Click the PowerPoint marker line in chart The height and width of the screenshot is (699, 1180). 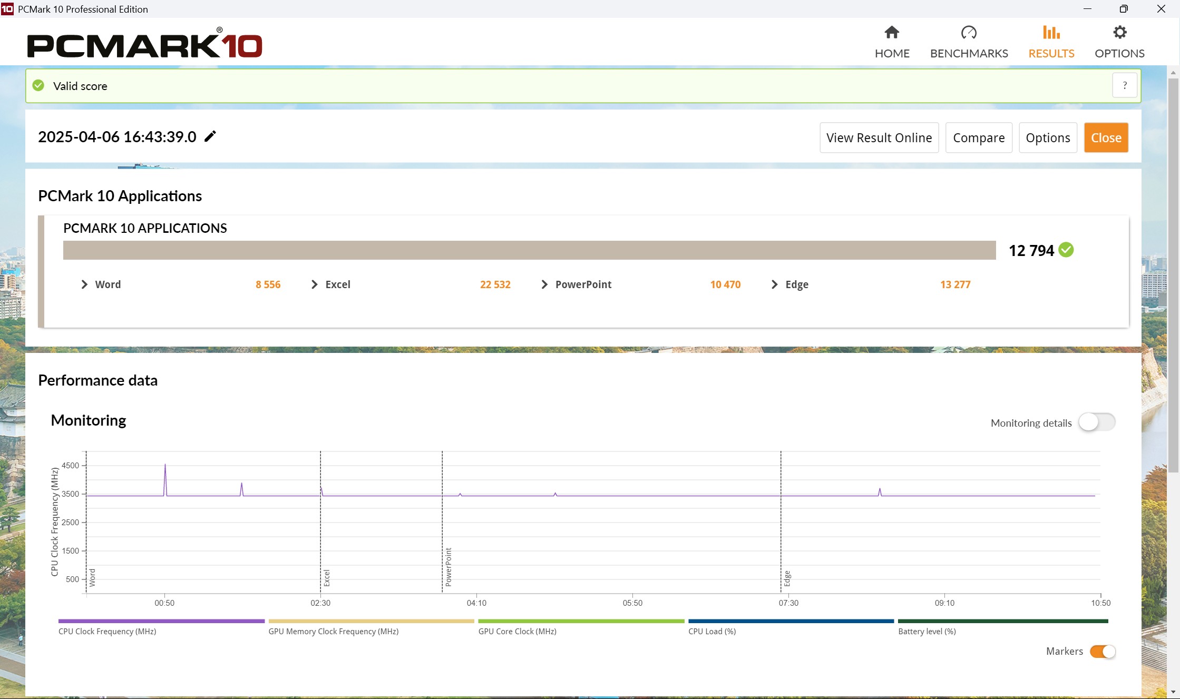442,521
